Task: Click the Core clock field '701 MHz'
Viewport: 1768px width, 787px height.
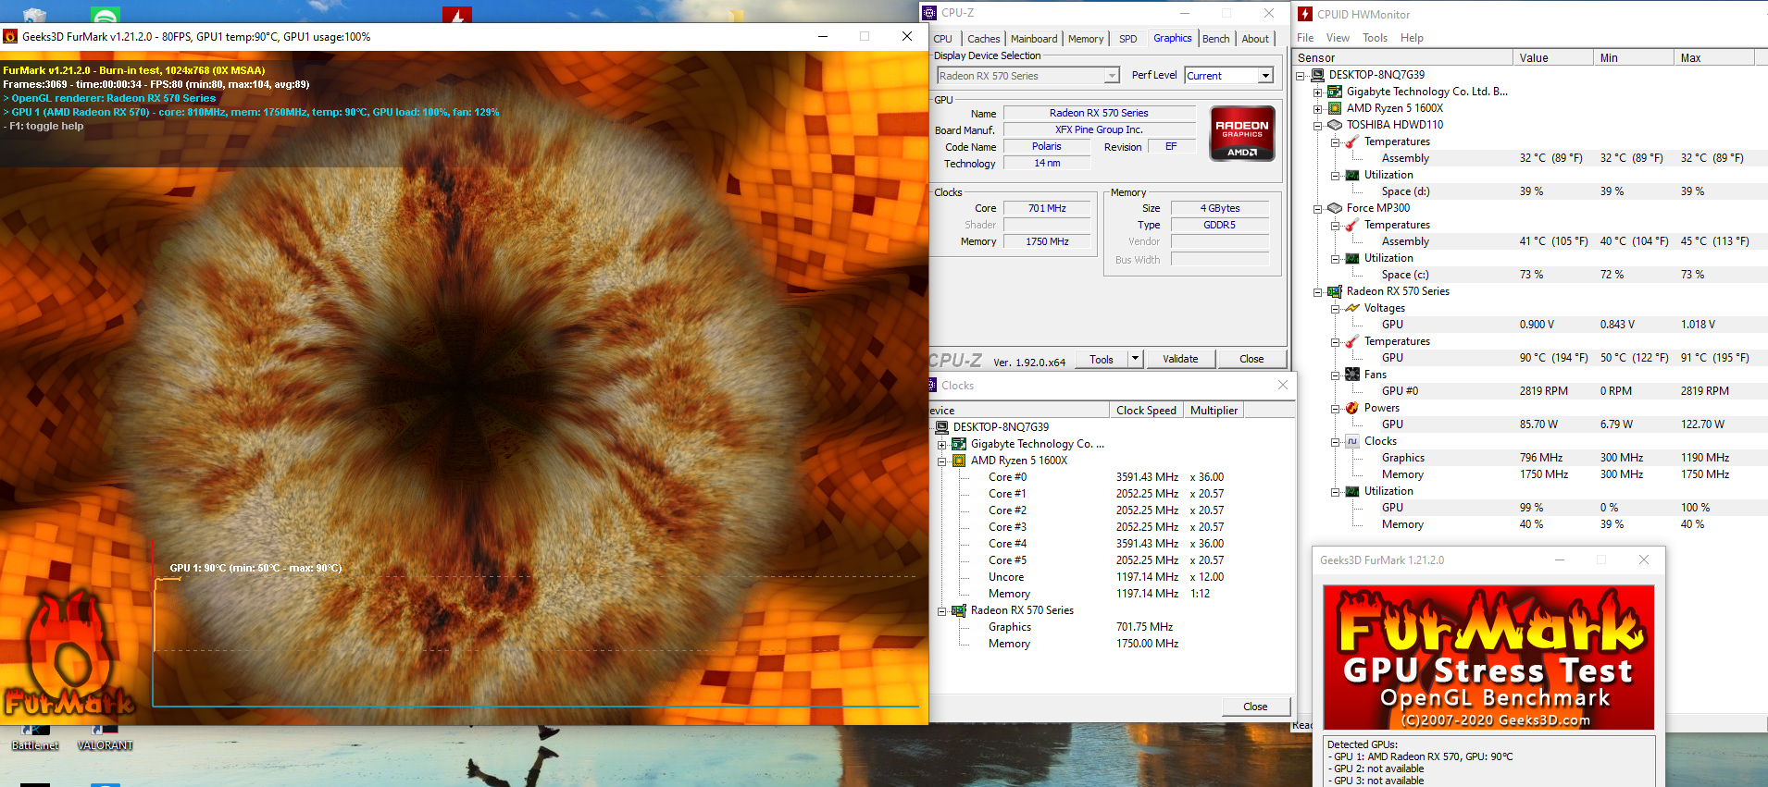Action: 1047,208
